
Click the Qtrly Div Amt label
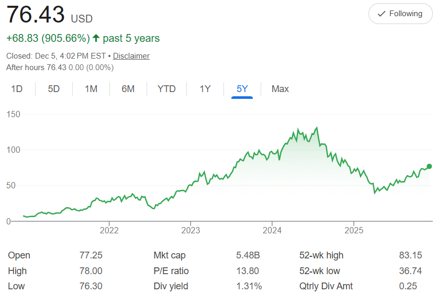pos(326,286)
